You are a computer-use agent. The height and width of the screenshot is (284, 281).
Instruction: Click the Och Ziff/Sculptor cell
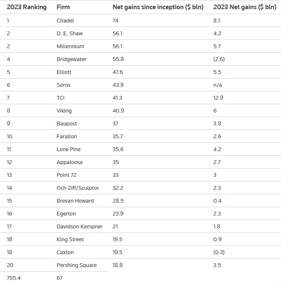(78, 188)
